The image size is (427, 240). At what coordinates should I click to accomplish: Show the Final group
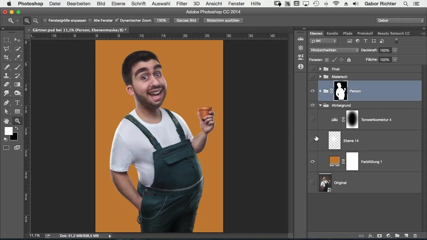313,69
